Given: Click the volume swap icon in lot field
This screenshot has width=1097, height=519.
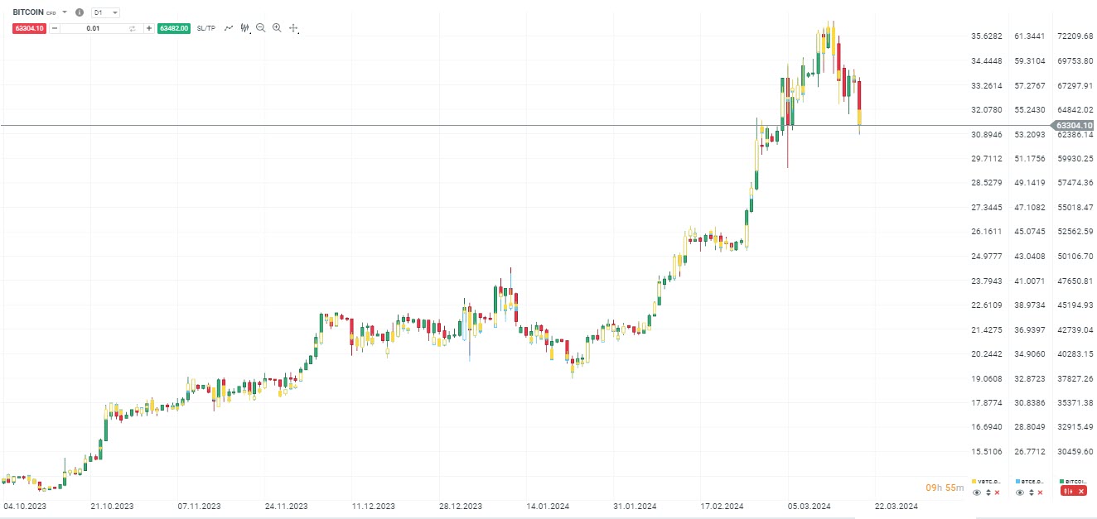Looking at the screenshot, I should [132, 28].
